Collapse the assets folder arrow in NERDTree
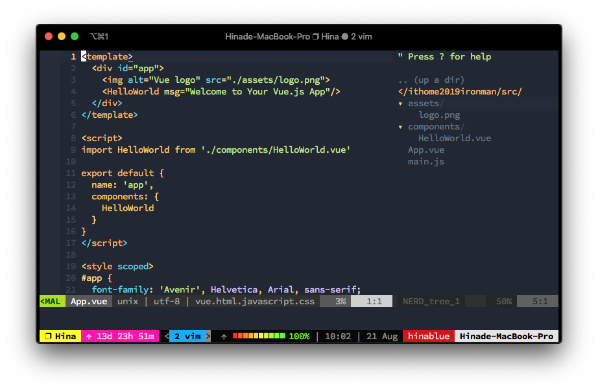Screen dimensions: 598x391 click(400, 104)
